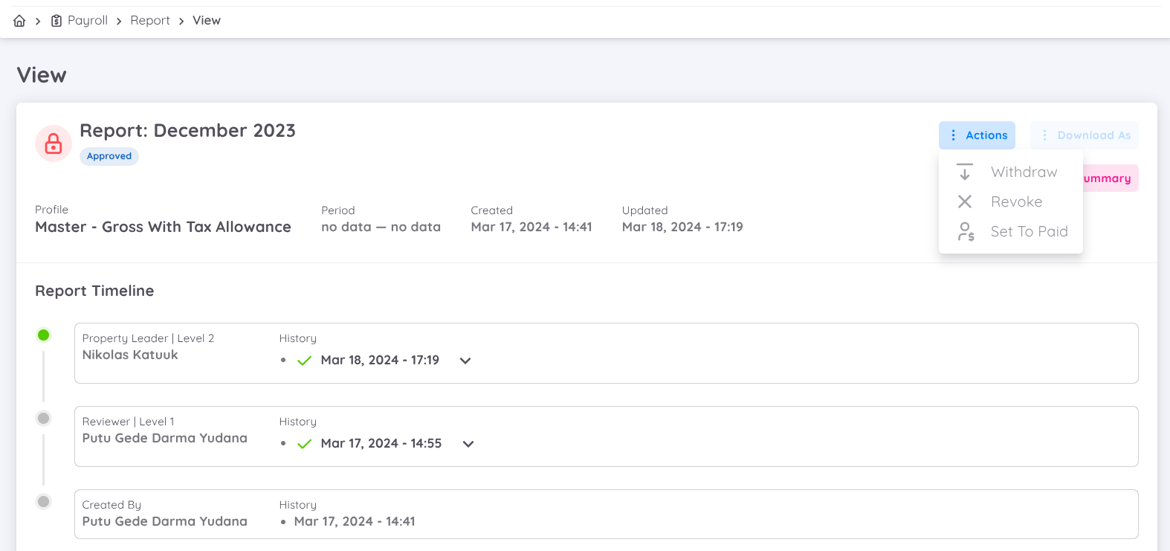Navigate to Report breadcrumb link
This screenshot has height=551, width=1170.
click(x=150, y=21)
